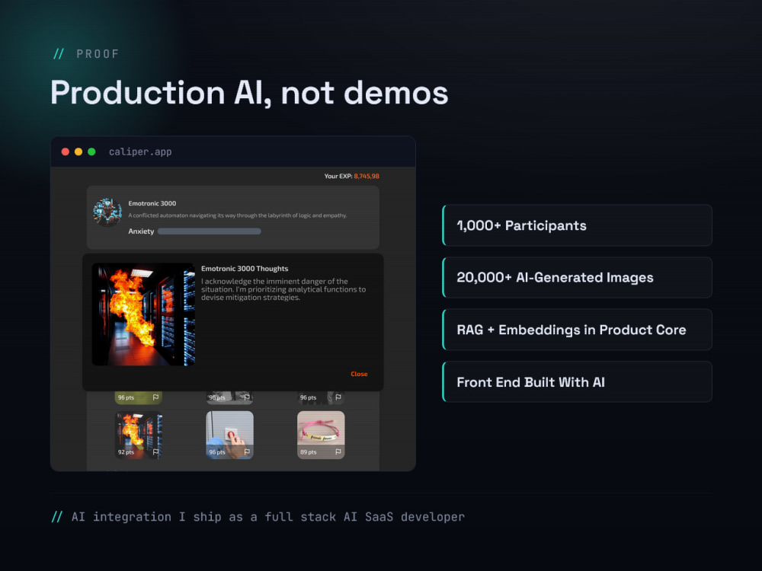Click the PROOF section label

[x=98, y=54]
